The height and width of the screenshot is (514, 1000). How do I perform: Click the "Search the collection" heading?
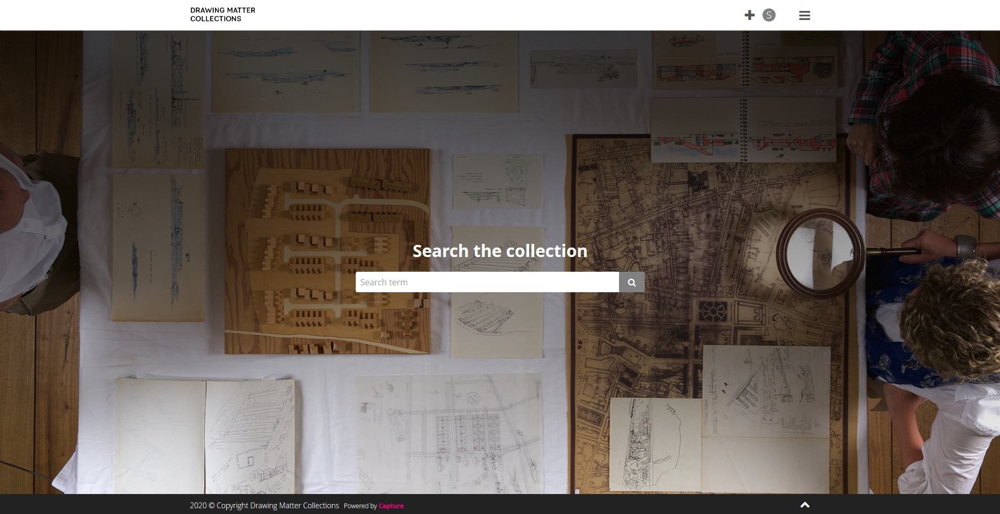(500, 251)
